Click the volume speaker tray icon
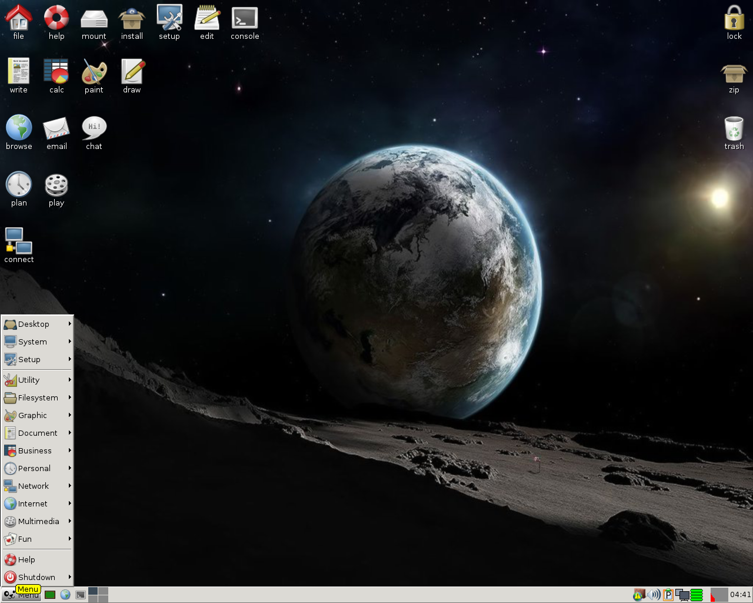 [x=654, y=595]
